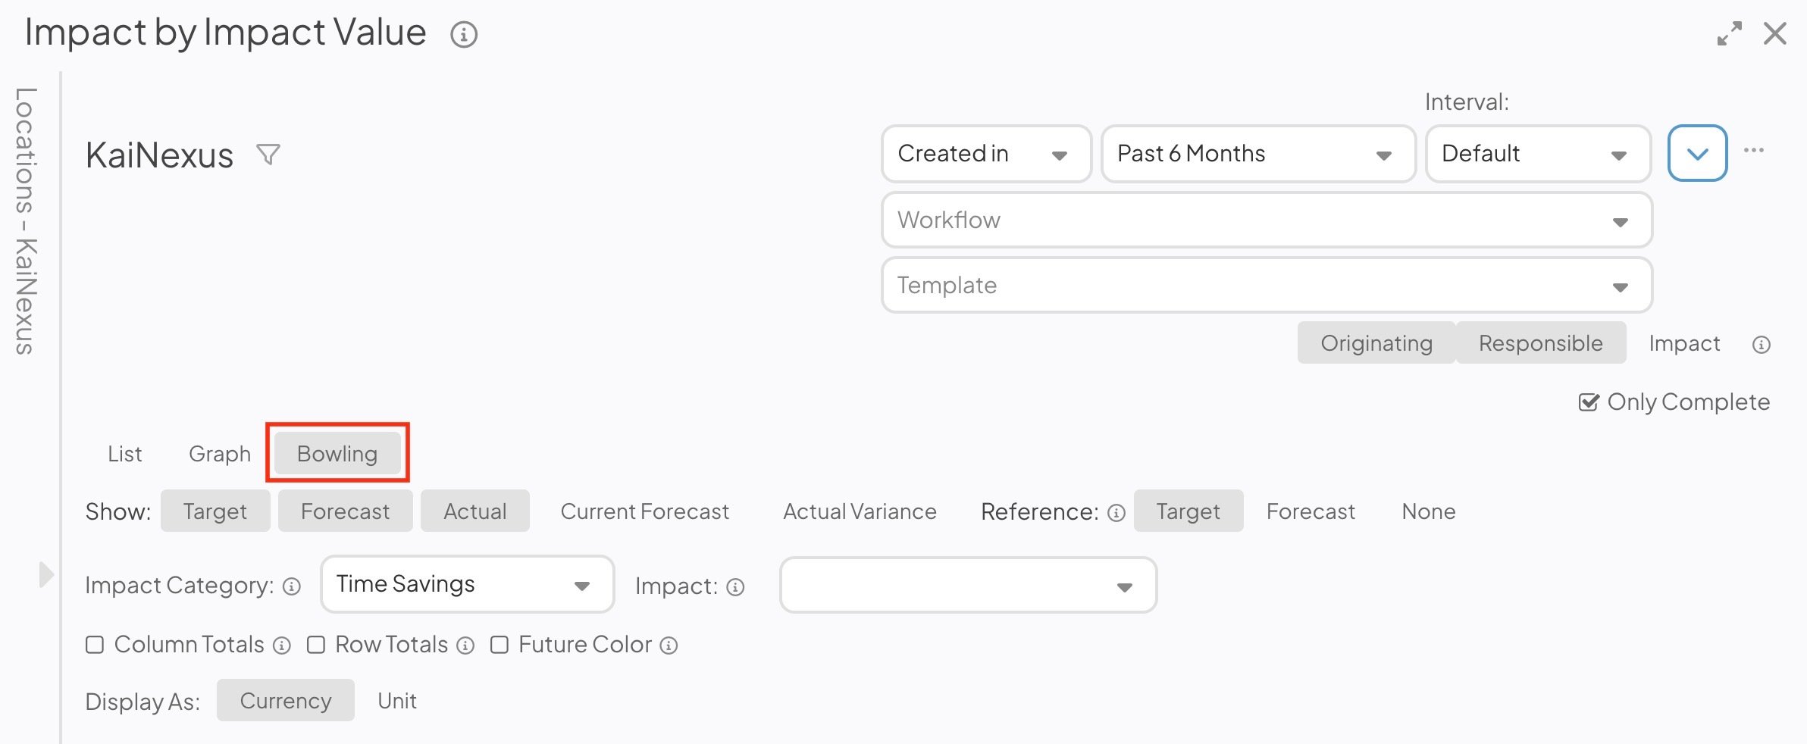Toggle the Current Forecast show option
1807x744 pixels.
(x=644, y=511)
